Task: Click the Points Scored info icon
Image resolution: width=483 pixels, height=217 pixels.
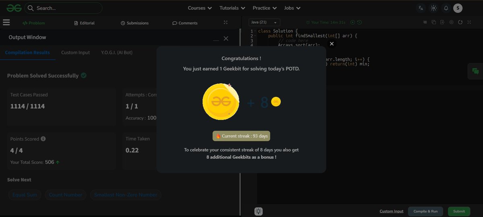Action: tap(43, 139)
